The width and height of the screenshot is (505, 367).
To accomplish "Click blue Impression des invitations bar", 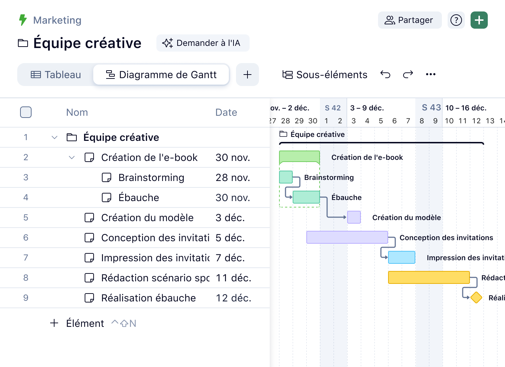I will click(402, 257).
